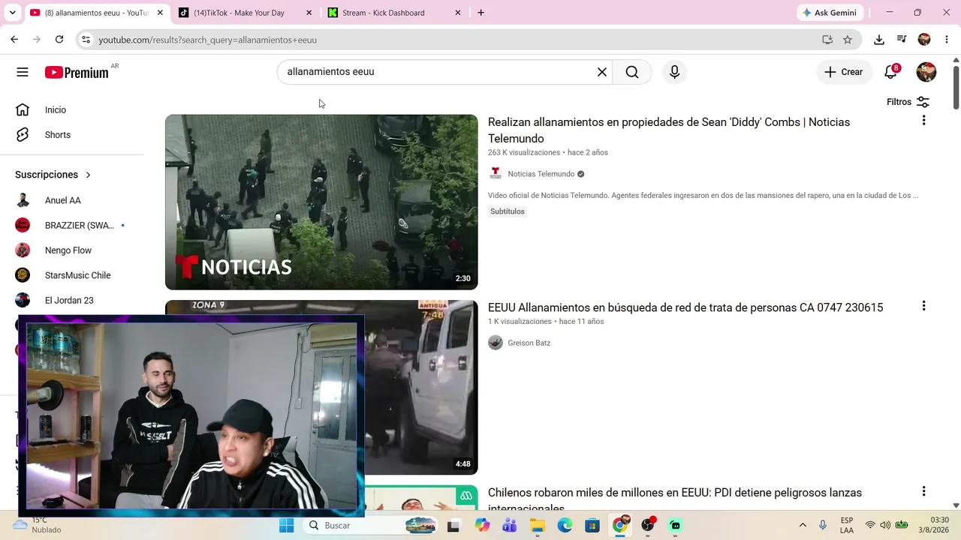
Task: Click the Ask Gemini button
Action: pyautogui.click(x=830, y=13)
